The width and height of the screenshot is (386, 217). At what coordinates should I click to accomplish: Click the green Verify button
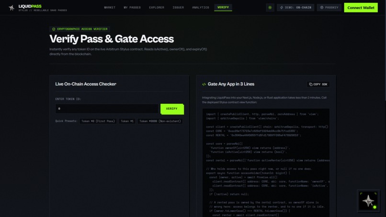pos(172,109)
